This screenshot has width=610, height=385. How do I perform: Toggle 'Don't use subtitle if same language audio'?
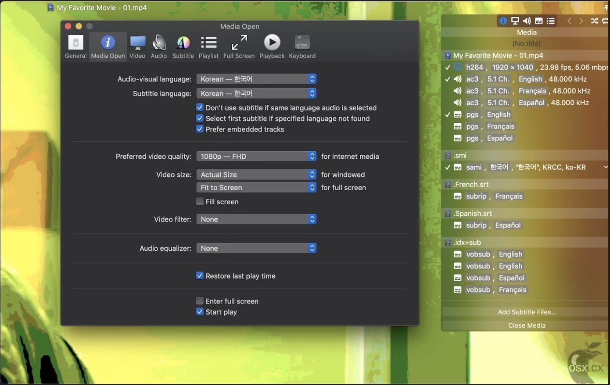coord(200,107)
